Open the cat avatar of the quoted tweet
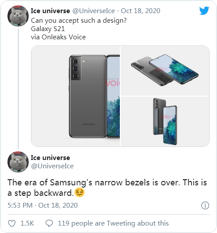This screenshot has height=233, width=217. [18, 16]
